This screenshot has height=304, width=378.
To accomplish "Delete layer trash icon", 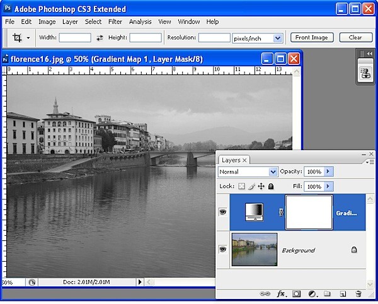I will point(358,294).
